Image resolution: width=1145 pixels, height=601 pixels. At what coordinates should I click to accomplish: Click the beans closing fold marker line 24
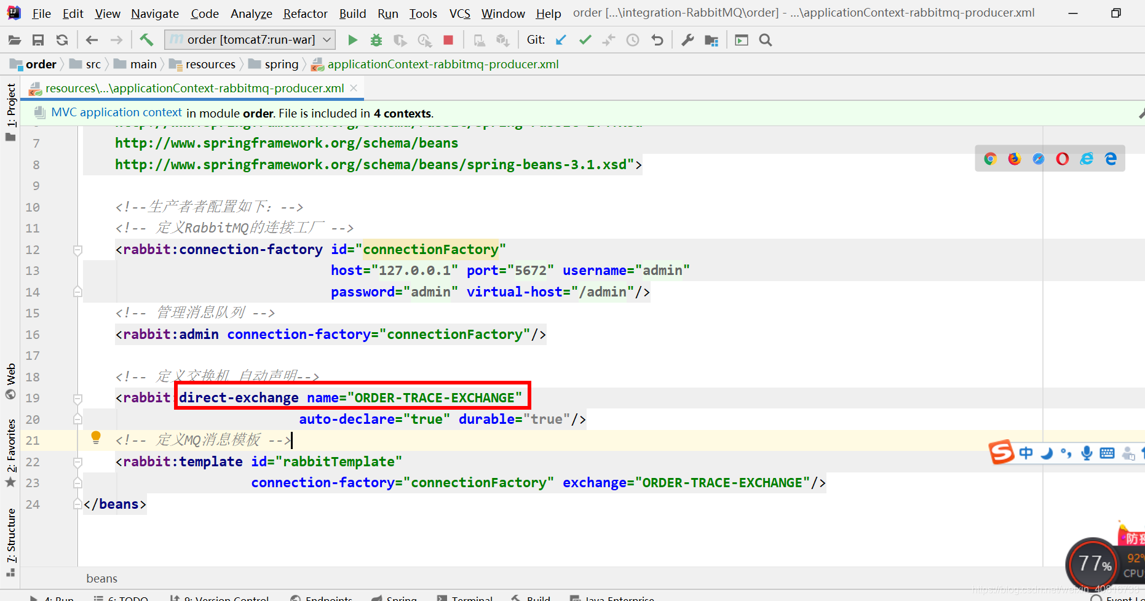click(77, 504)
